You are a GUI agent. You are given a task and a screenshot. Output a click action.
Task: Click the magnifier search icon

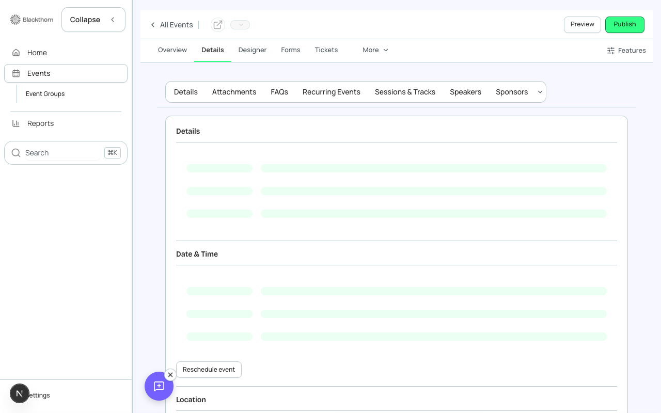16,153
